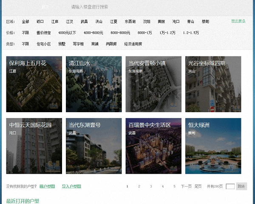Select 当代安普顿小镇 property tile
The width and height of the screenshot is (255, 204).
click(x=153, y=84)
